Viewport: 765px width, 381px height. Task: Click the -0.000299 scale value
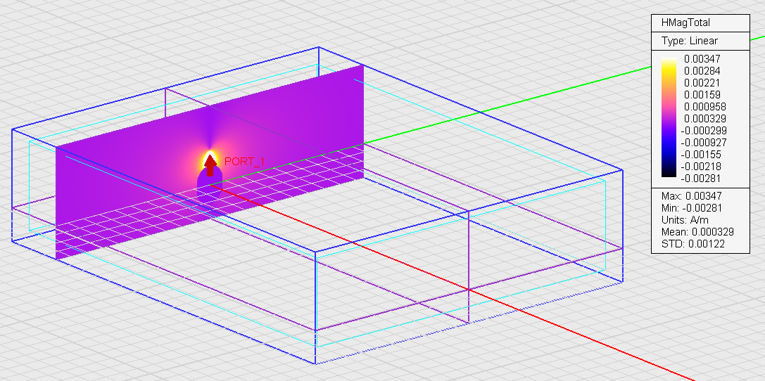coord(705,131)
